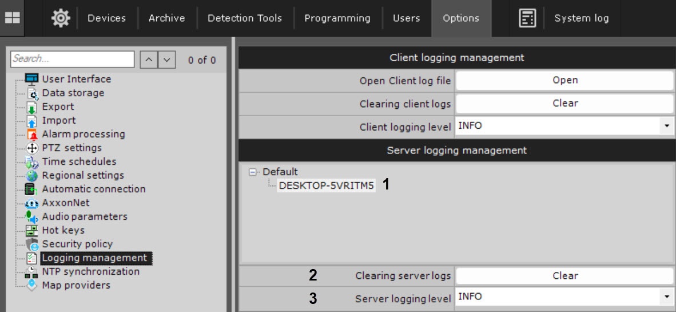
Task: Click the settings gear icon
Action: (x=60, y=18)
